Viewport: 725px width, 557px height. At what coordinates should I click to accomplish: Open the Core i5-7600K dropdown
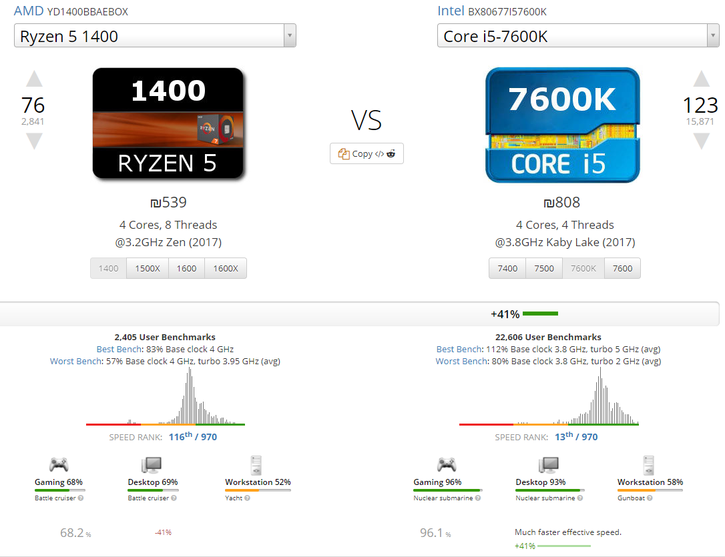578,35
